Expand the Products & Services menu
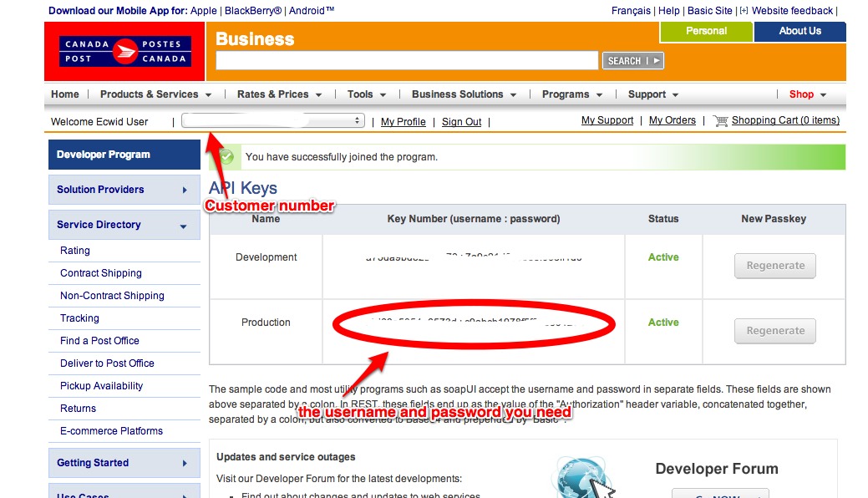This screenshot has width=868, height=498. [x=155, y=94]
